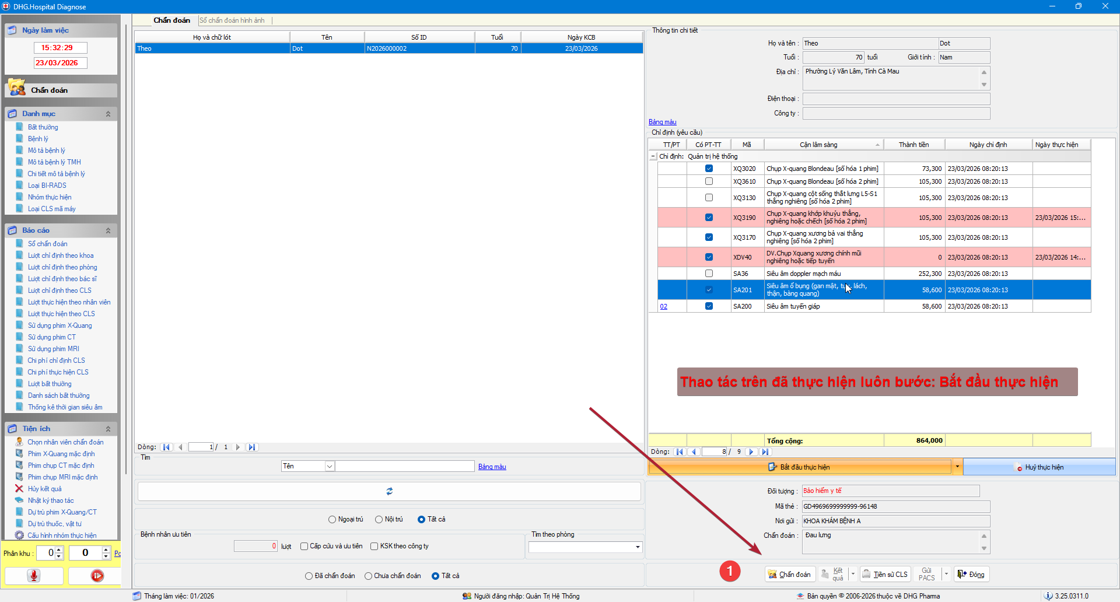Viewport: 1120px width, 602px height.
Task: Click Tiền sử CLS button
Action: tap(885, 575)
